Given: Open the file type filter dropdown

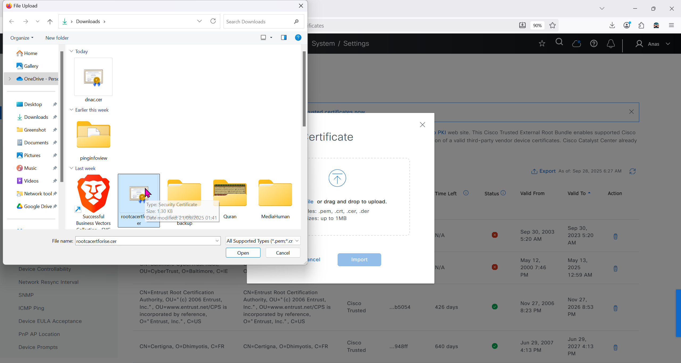Looking at the screenshot, I should click(263, 241).
